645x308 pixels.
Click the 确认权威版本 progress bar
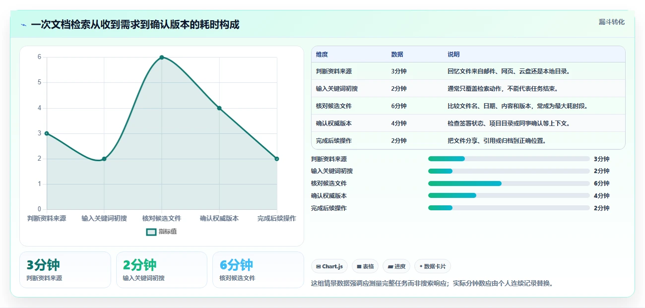pos(509,195)
